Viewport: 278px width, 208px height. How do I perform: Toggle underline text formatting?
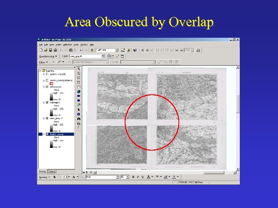142,177
